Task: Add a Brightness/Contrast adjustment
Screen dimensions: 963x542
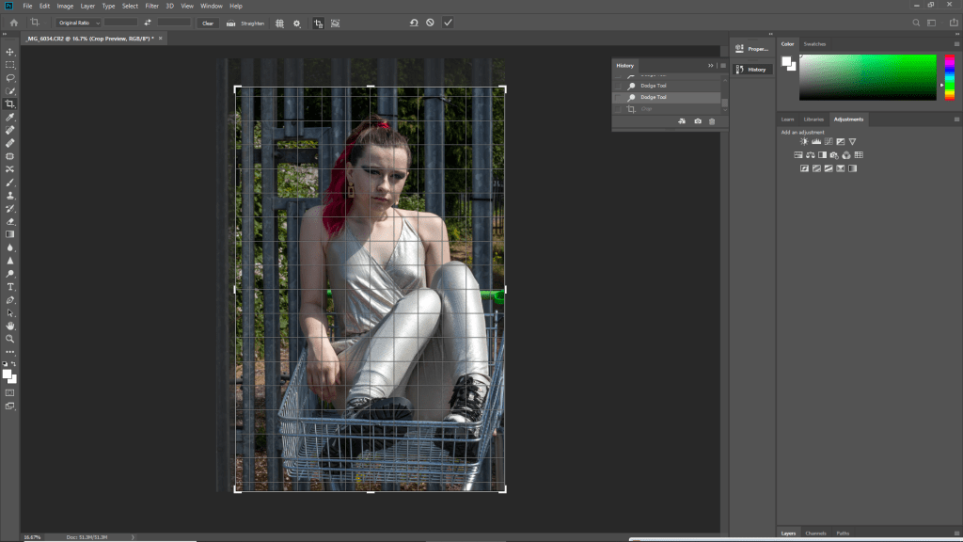Action: [x=804, y=141]
